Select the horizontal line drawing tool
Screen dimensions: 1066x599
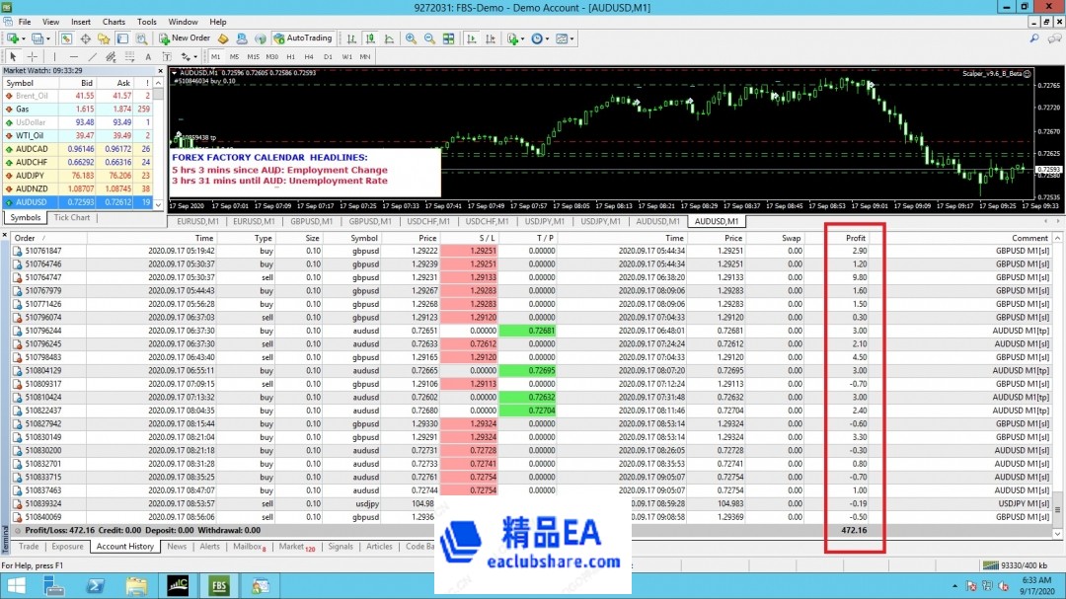[73, 57]
